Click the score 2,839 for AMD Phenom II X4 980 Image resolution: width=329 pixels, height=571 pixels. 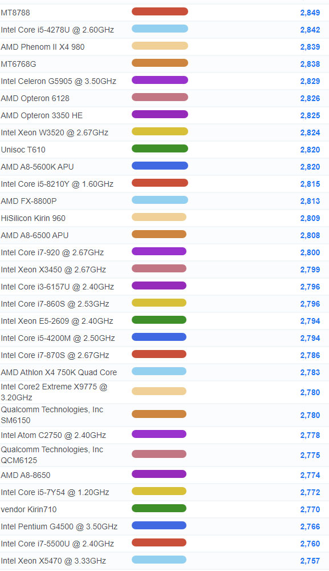point(310,47)
